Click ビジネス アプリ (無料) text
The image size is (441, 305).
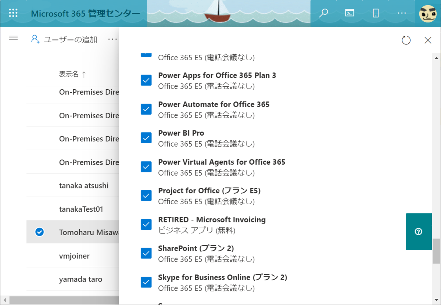coord(197,230)
